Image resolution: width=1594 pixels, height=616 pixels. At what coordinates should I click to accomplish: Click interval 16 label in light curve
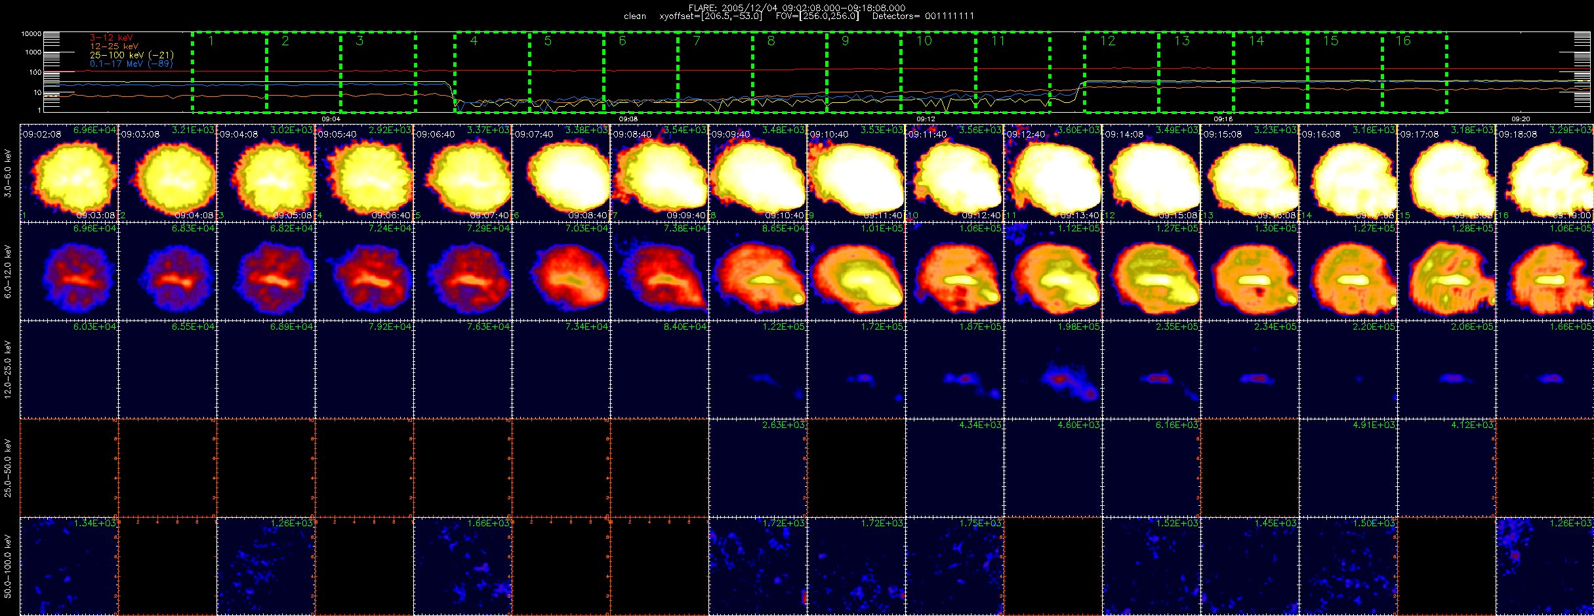coord(1402,41)
